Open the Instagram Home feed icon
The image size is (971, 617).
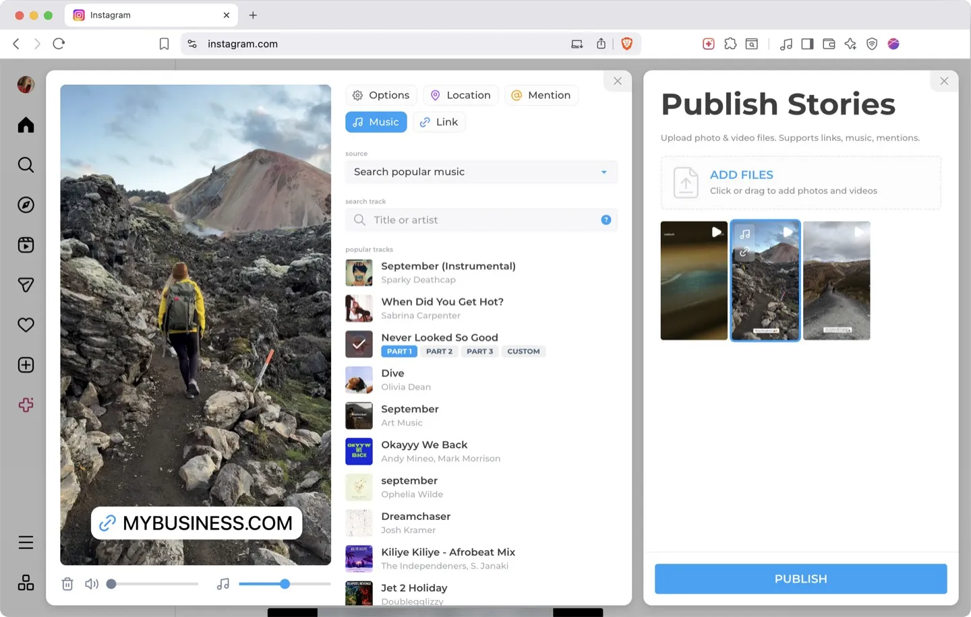pyautogui.click(x=25, y=125)
